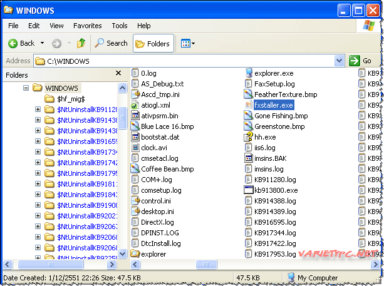Screen dimensions: 384x286
Task: Click the DirectX.log file name
Action: coord(157,222)
